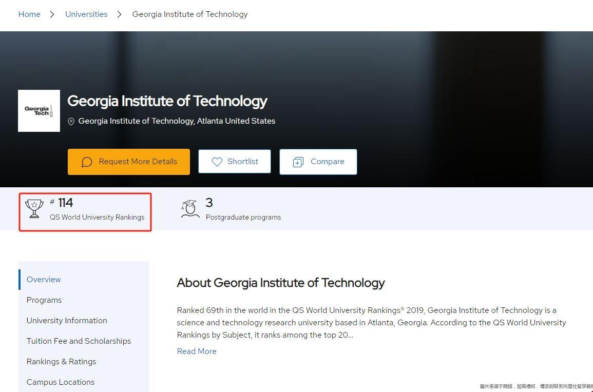Click the QS World University Rankings label
This screenshot has width=593, height=392.
click(x=97, y=217)
